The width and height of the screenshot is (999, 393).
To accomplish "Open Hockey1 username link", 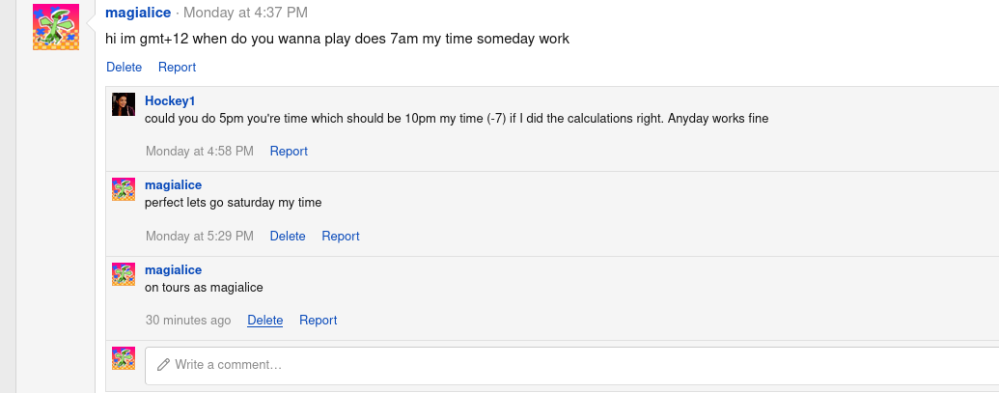I will tap(170, 100).
